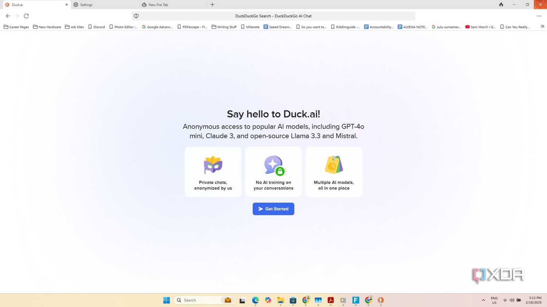The image size is (547, 307).
Task: Click the Multiple AI models tags icon
Action: click(x=334, y=165)
